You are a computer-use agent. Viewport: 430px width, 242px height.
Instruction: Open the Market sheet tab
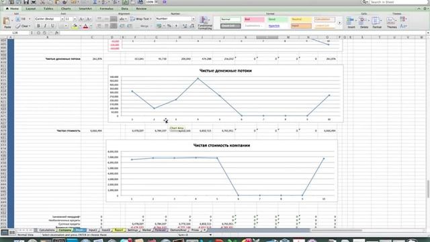tap(146, 230)
